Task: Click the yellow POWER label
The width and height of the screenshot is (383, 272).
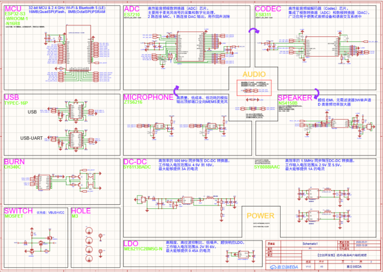Action: [x=261, y=216]
